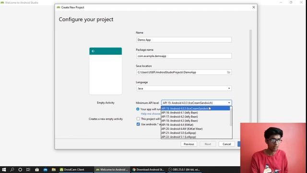307x173 pixels.
Task: Switch to the DroidCam Client taskbar item
Action: pos(76,170)
